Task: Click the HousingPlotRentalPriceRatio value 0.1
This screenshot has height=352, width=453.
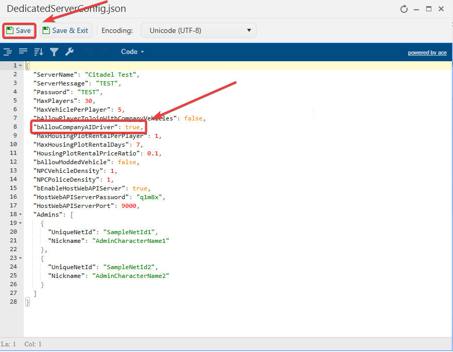Action: click(x=153, y=153)
